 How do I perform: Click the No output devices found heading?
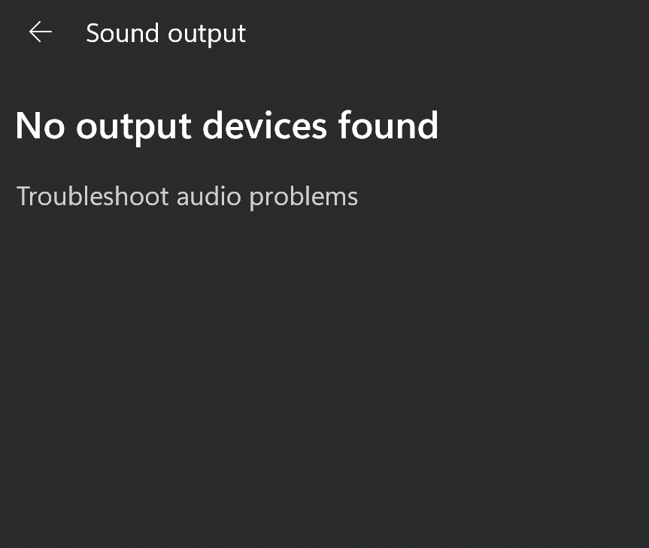coord(226,126)
